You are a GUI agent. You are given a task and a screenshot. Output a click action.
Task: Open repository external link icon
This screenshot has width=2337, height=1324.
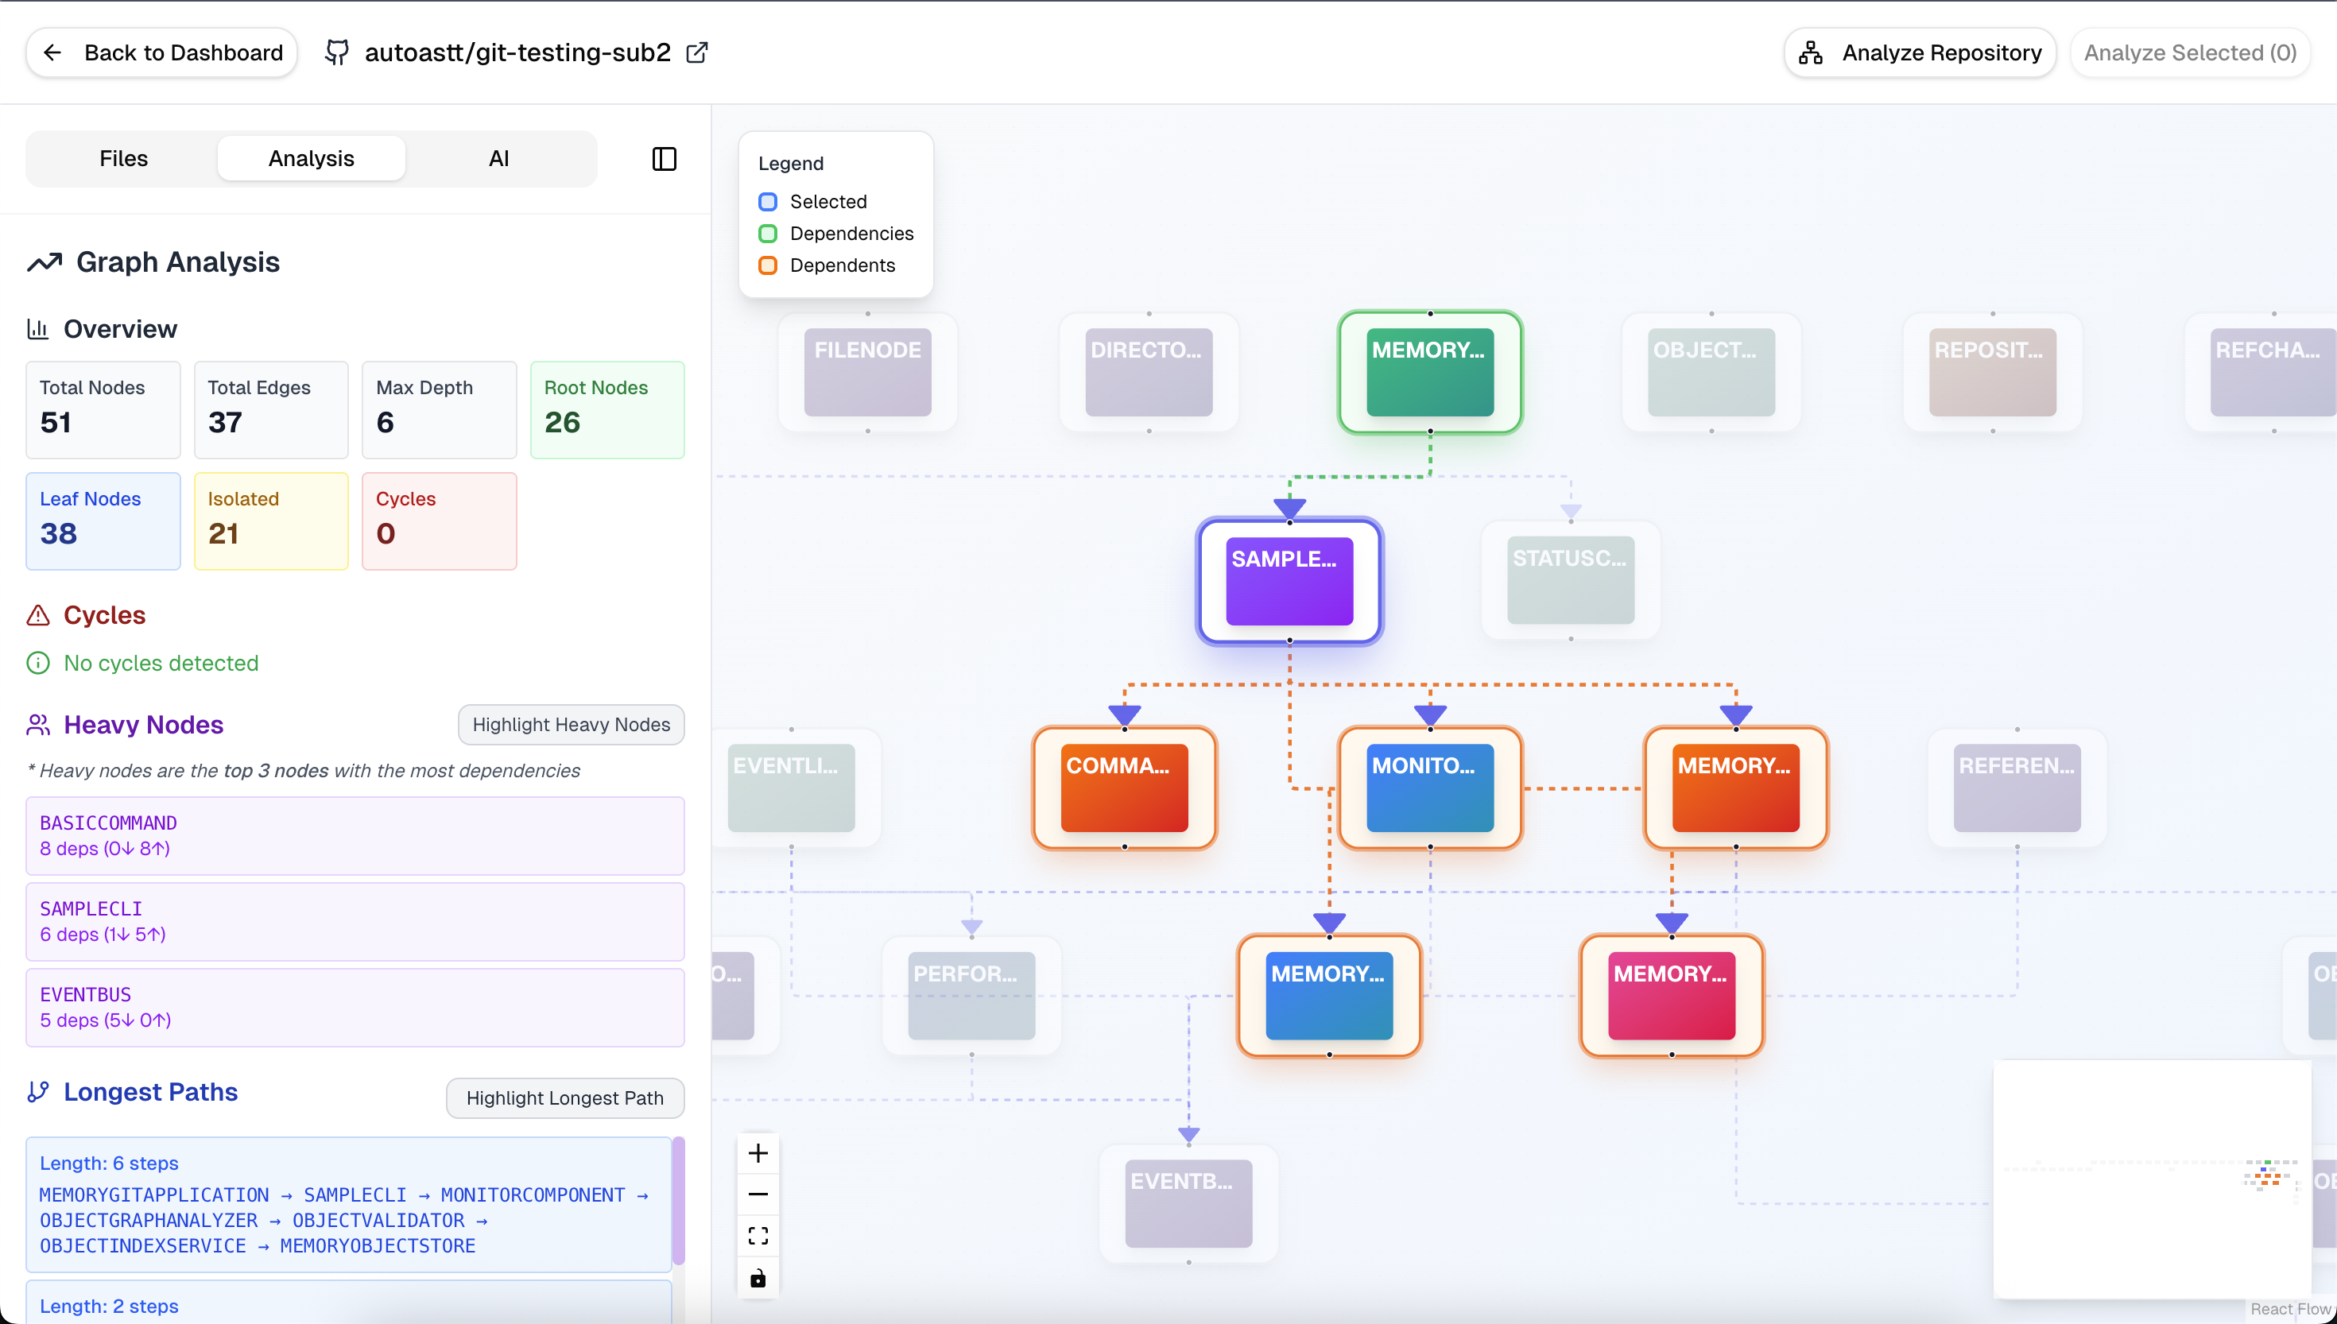tap(696, 52)
